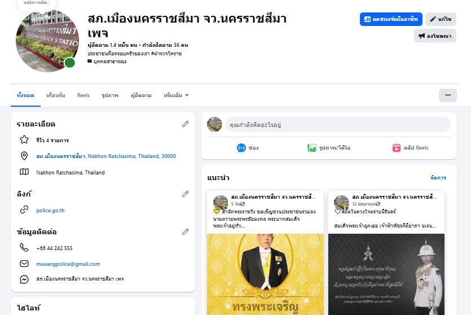Select the บุคคลสาธารณะ category text
The height and width of the screenshot is (315, 471).
click(x=110, y=62)
